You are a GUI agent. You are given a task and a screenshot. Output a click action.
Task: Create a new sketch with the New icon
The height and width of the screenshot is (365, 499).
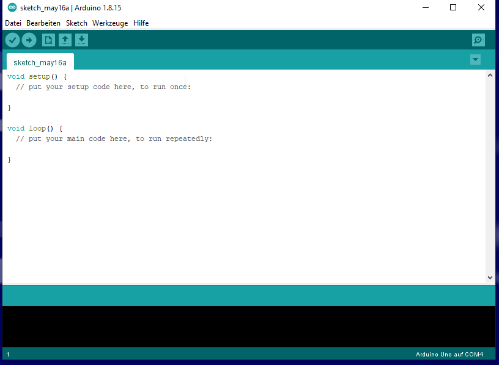tap(48, 40)
